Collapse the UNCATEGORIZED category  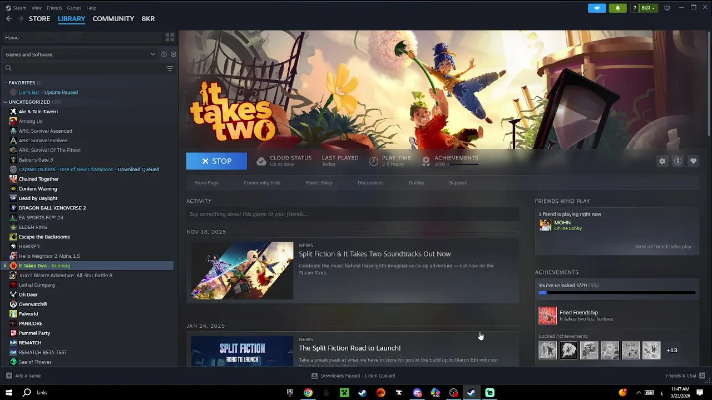coord(5,102)
